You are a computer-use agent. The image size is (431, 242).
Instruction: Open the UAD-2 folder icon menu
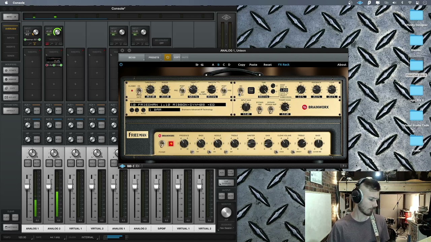[137, 166]
